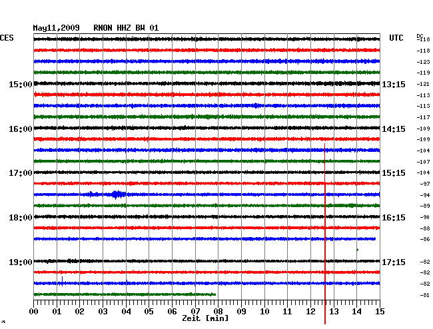The image size is (433, 329).
Task: Click the DC offset value -119
Action: (x=423, y=73)
